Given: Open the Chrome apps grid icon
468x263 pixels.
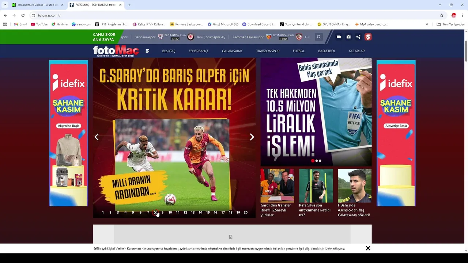Looking at the screenshot, I should [5, 24].
